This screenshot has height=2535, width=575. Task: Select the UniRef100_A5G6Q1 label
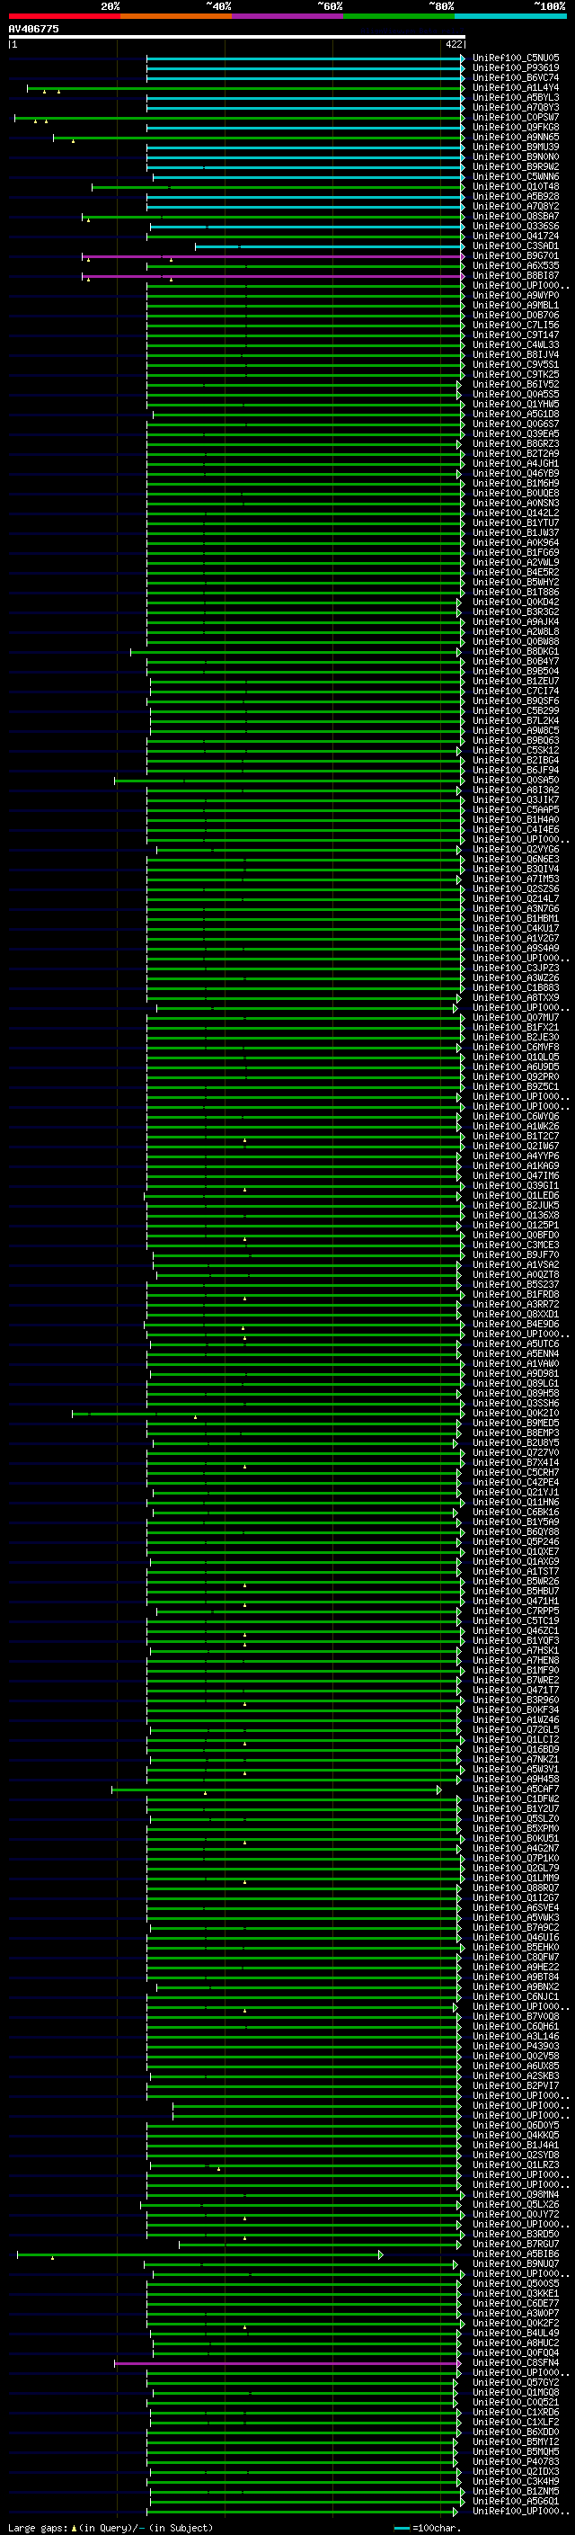516,2501
